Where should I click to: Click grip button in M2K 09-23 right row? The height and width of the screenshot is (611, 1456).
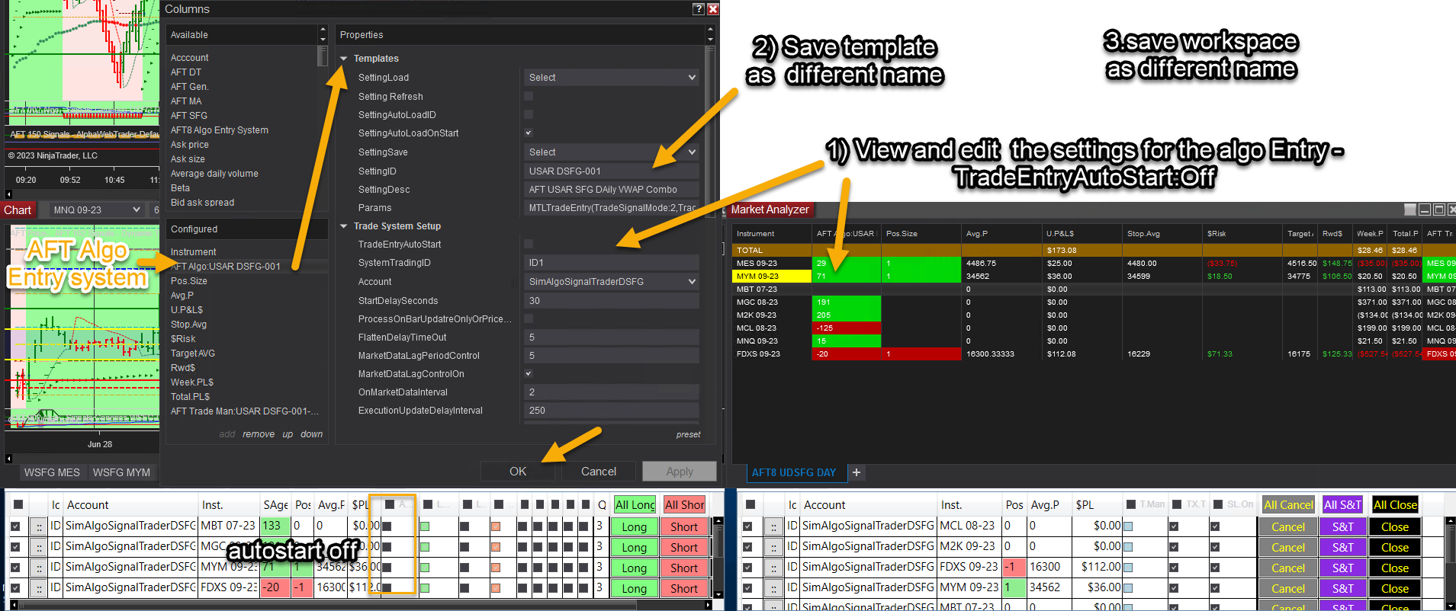click(773, 547)
